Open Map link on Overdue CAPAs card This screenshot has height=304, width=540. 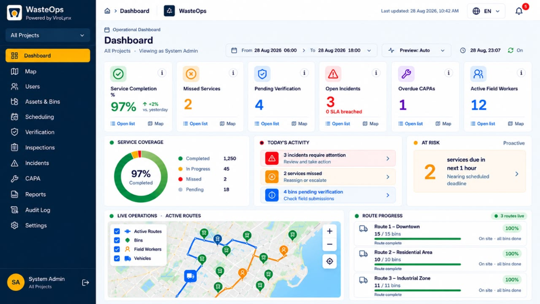443,123
